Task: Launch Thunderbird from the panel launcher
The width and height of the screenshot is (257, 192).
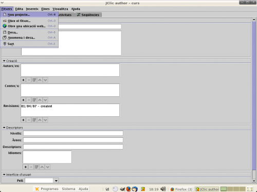Action: click(135, 189)
